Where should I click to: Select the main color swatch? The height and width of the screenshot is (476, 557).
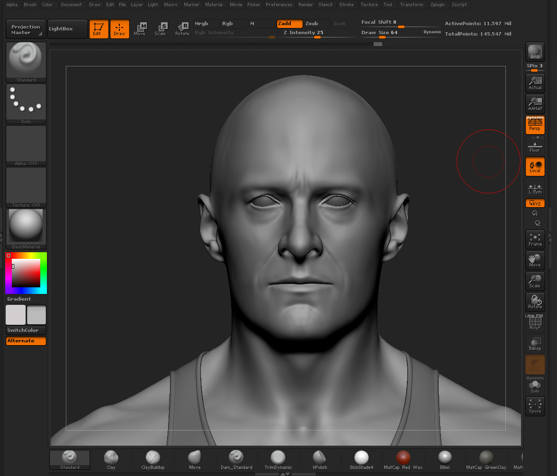pyautogui.click(x=16, y=315)
